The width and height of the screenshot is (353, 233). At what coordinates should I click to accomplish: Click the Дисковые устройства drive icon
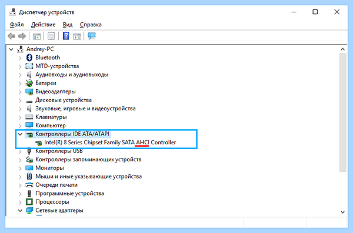[29, 101]
